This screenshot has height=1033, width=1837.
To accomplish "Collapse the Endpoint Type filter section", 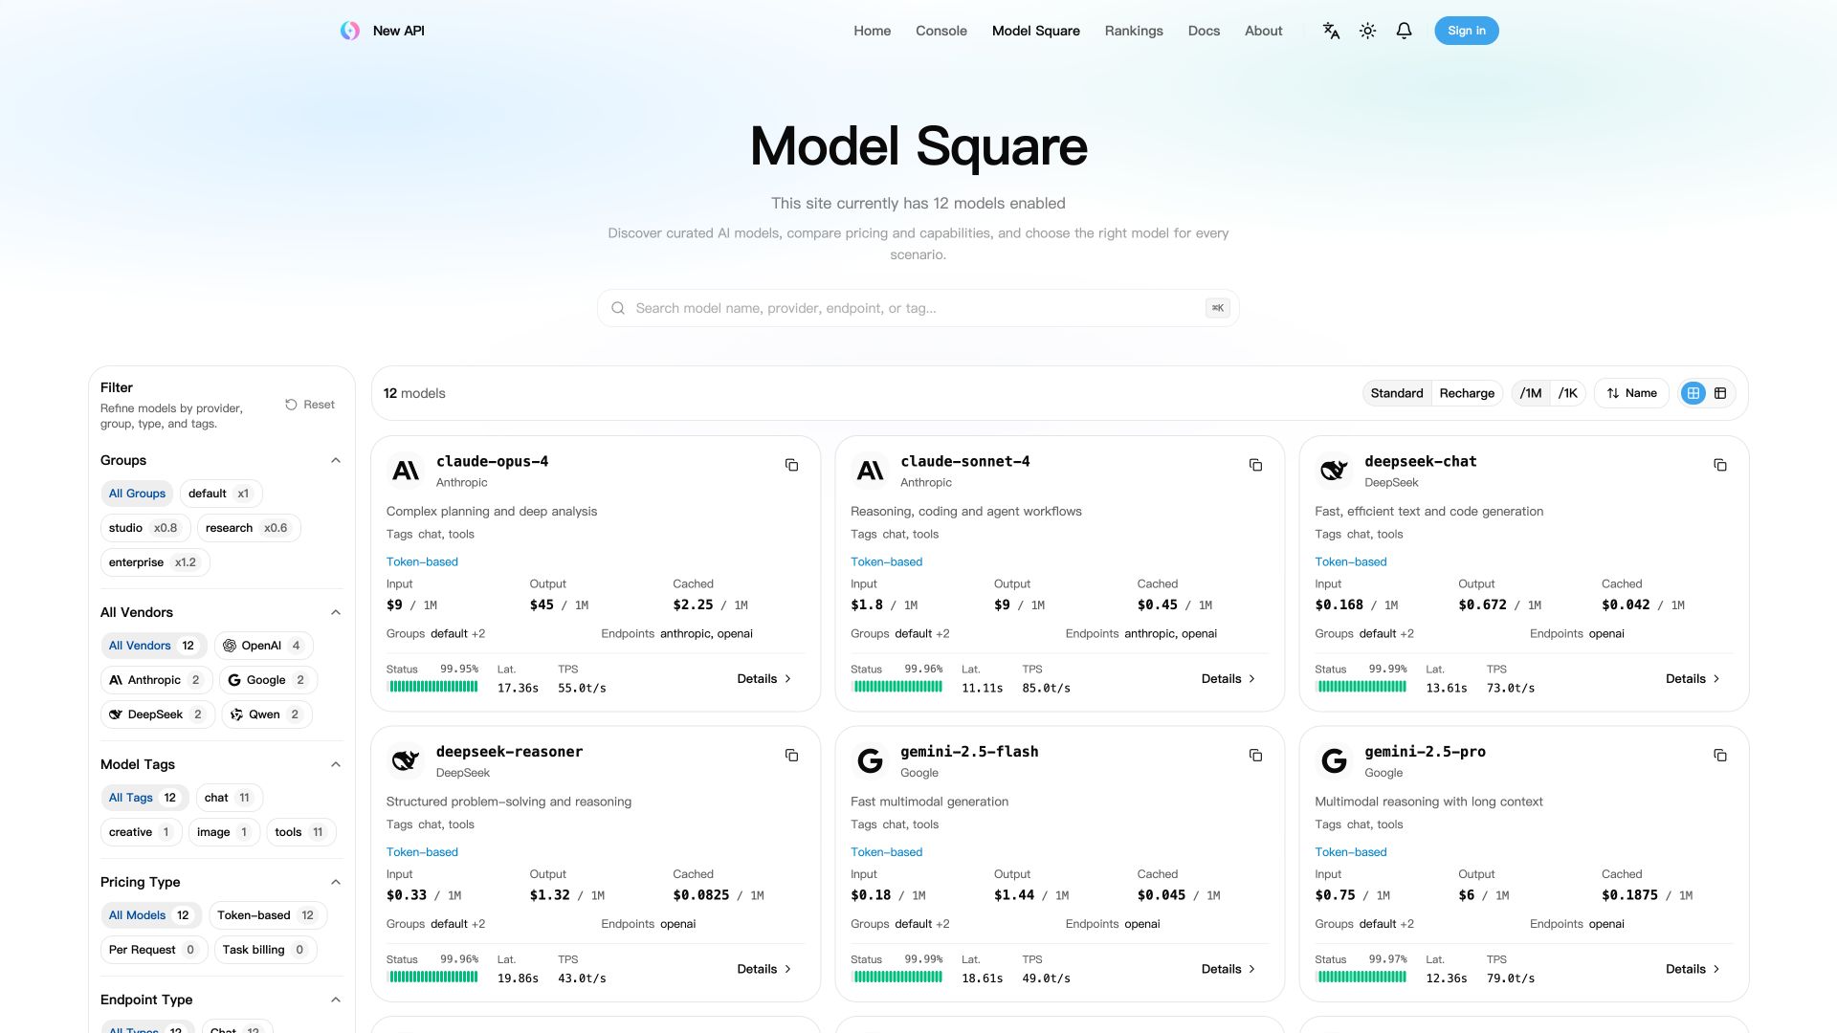I will point(336,1000).
